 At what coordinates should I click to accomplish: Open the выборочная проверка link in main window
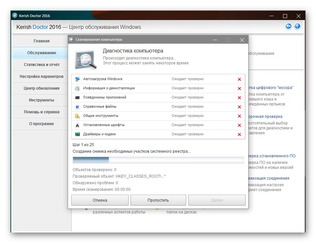tap(265, 117)
